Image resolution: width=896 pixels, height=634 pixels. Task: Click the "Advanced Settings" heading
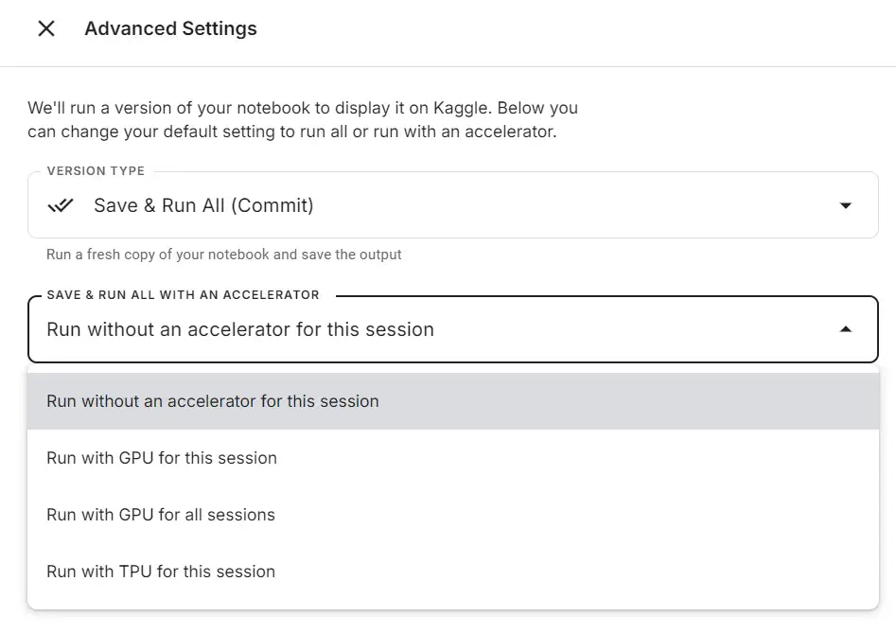click(170, 28)
